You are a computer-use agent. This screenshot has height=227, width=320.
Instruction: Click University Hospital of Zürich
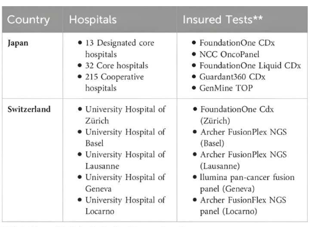pos(125,115)
